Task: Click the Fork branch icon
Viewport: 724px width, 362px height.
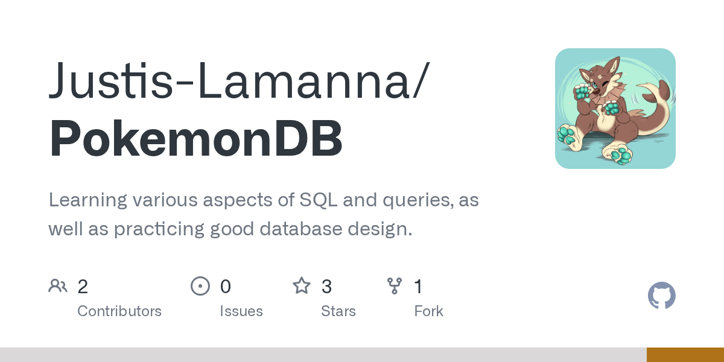Action: click(x=395, y=286)
